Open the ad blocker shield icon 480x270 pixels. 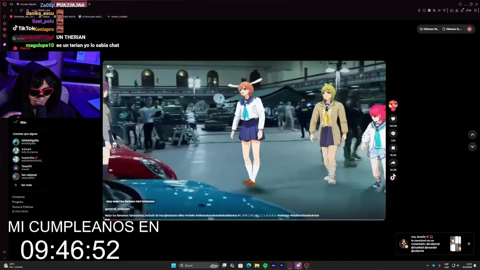click(x=429, y=10)
